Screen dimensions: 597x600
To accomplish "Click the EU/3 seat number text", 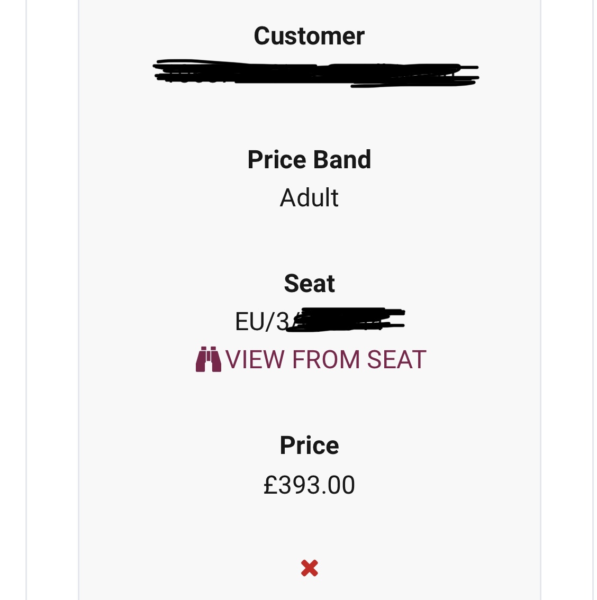I will tap(263, 322).
